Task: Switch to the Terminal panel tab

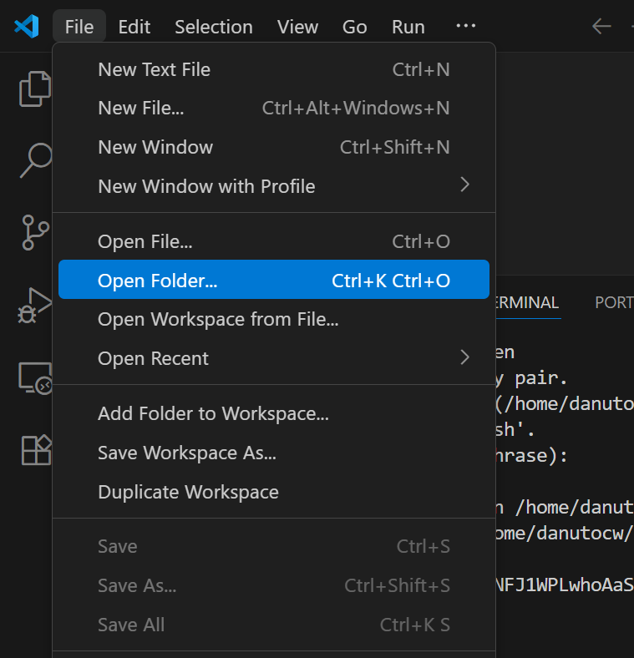Action: 527,302
